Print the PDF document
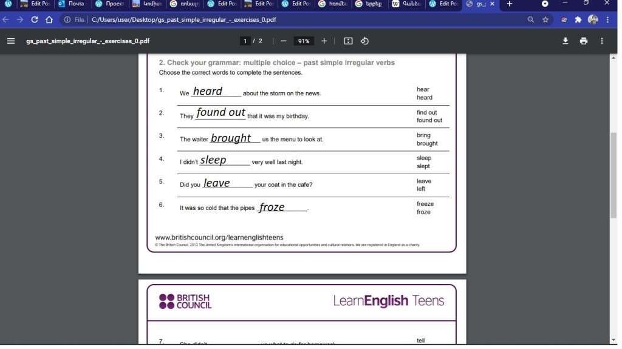This screenshot has width=622, height=349. click(584, 41)
